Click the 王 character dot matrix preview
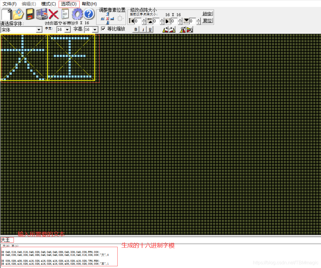Viewport: 321px width, 268px height. point(71,57)
